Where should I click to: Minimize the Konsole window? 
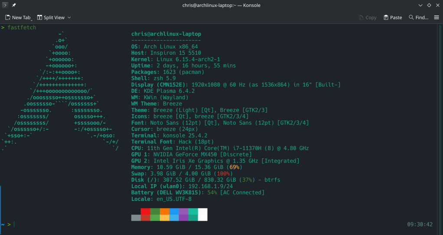[x=420, y=5]
